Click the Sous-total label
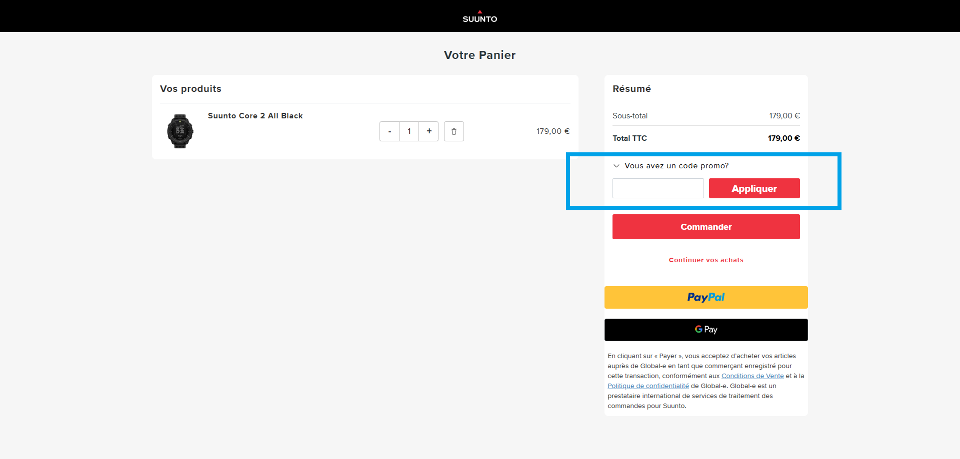Screen dimensions: 960x459 tap(630, 116)
